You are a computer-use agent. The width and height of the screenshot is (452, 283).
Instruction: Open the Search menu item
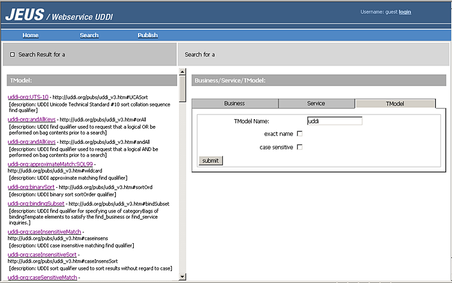tap(89, 35)
